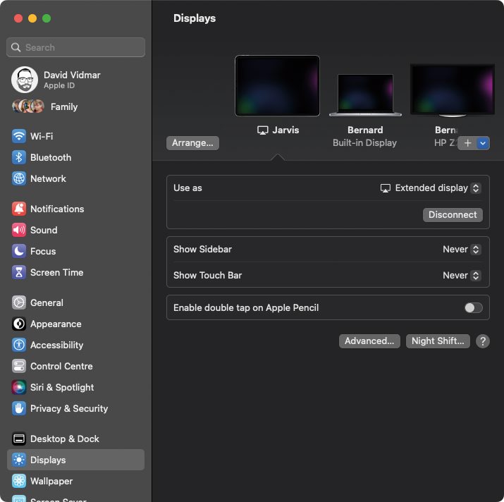Viewport: 504px width, 502px height.
Task: Click the AirPlay icon beside Jarvis
Action: pos(263,130)
